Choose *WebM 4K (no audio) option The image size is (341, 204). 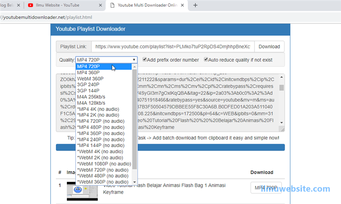(104, 151)
